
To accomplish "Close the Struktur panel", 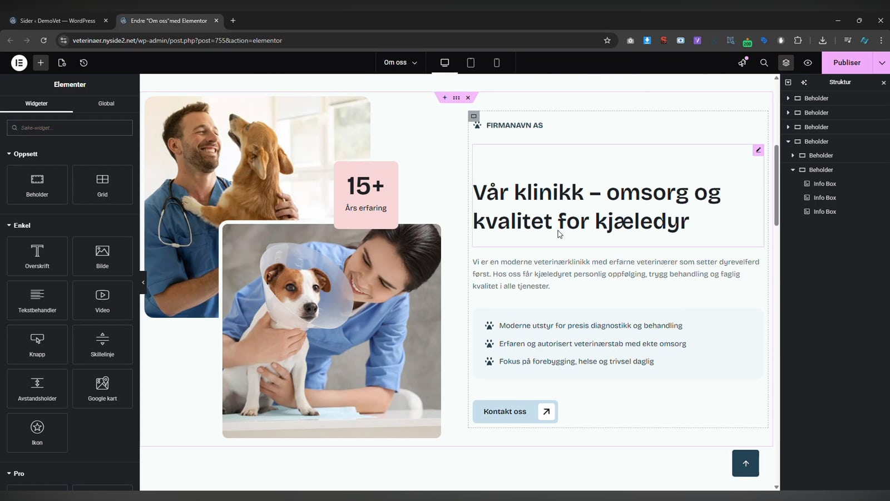I will (x=883, y=82).
